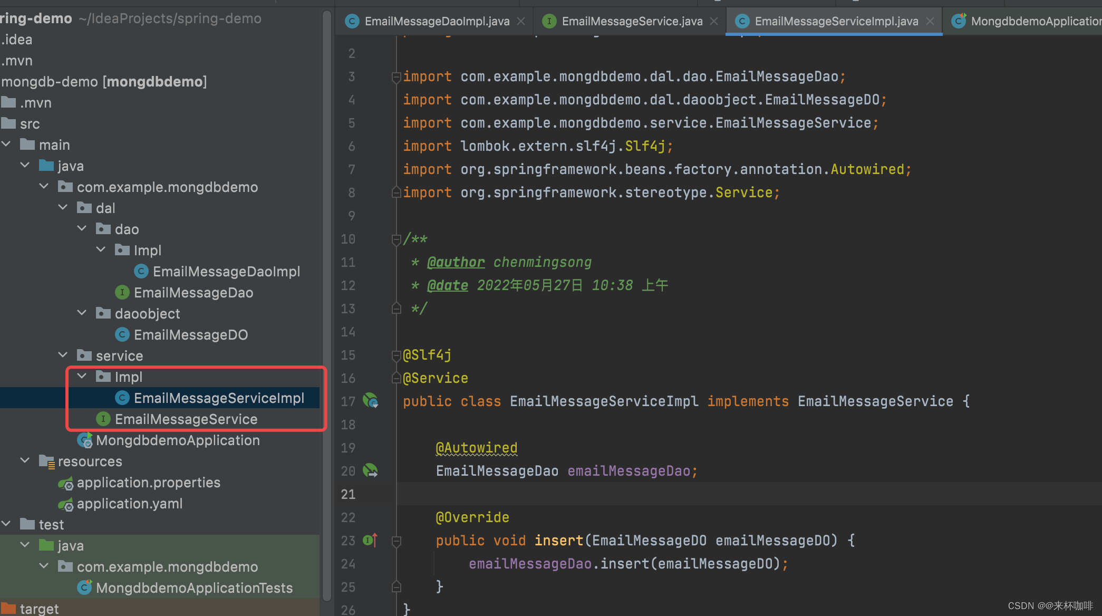
Task: Click the @Autowired annotation on line 19
Action: [477, 448]
